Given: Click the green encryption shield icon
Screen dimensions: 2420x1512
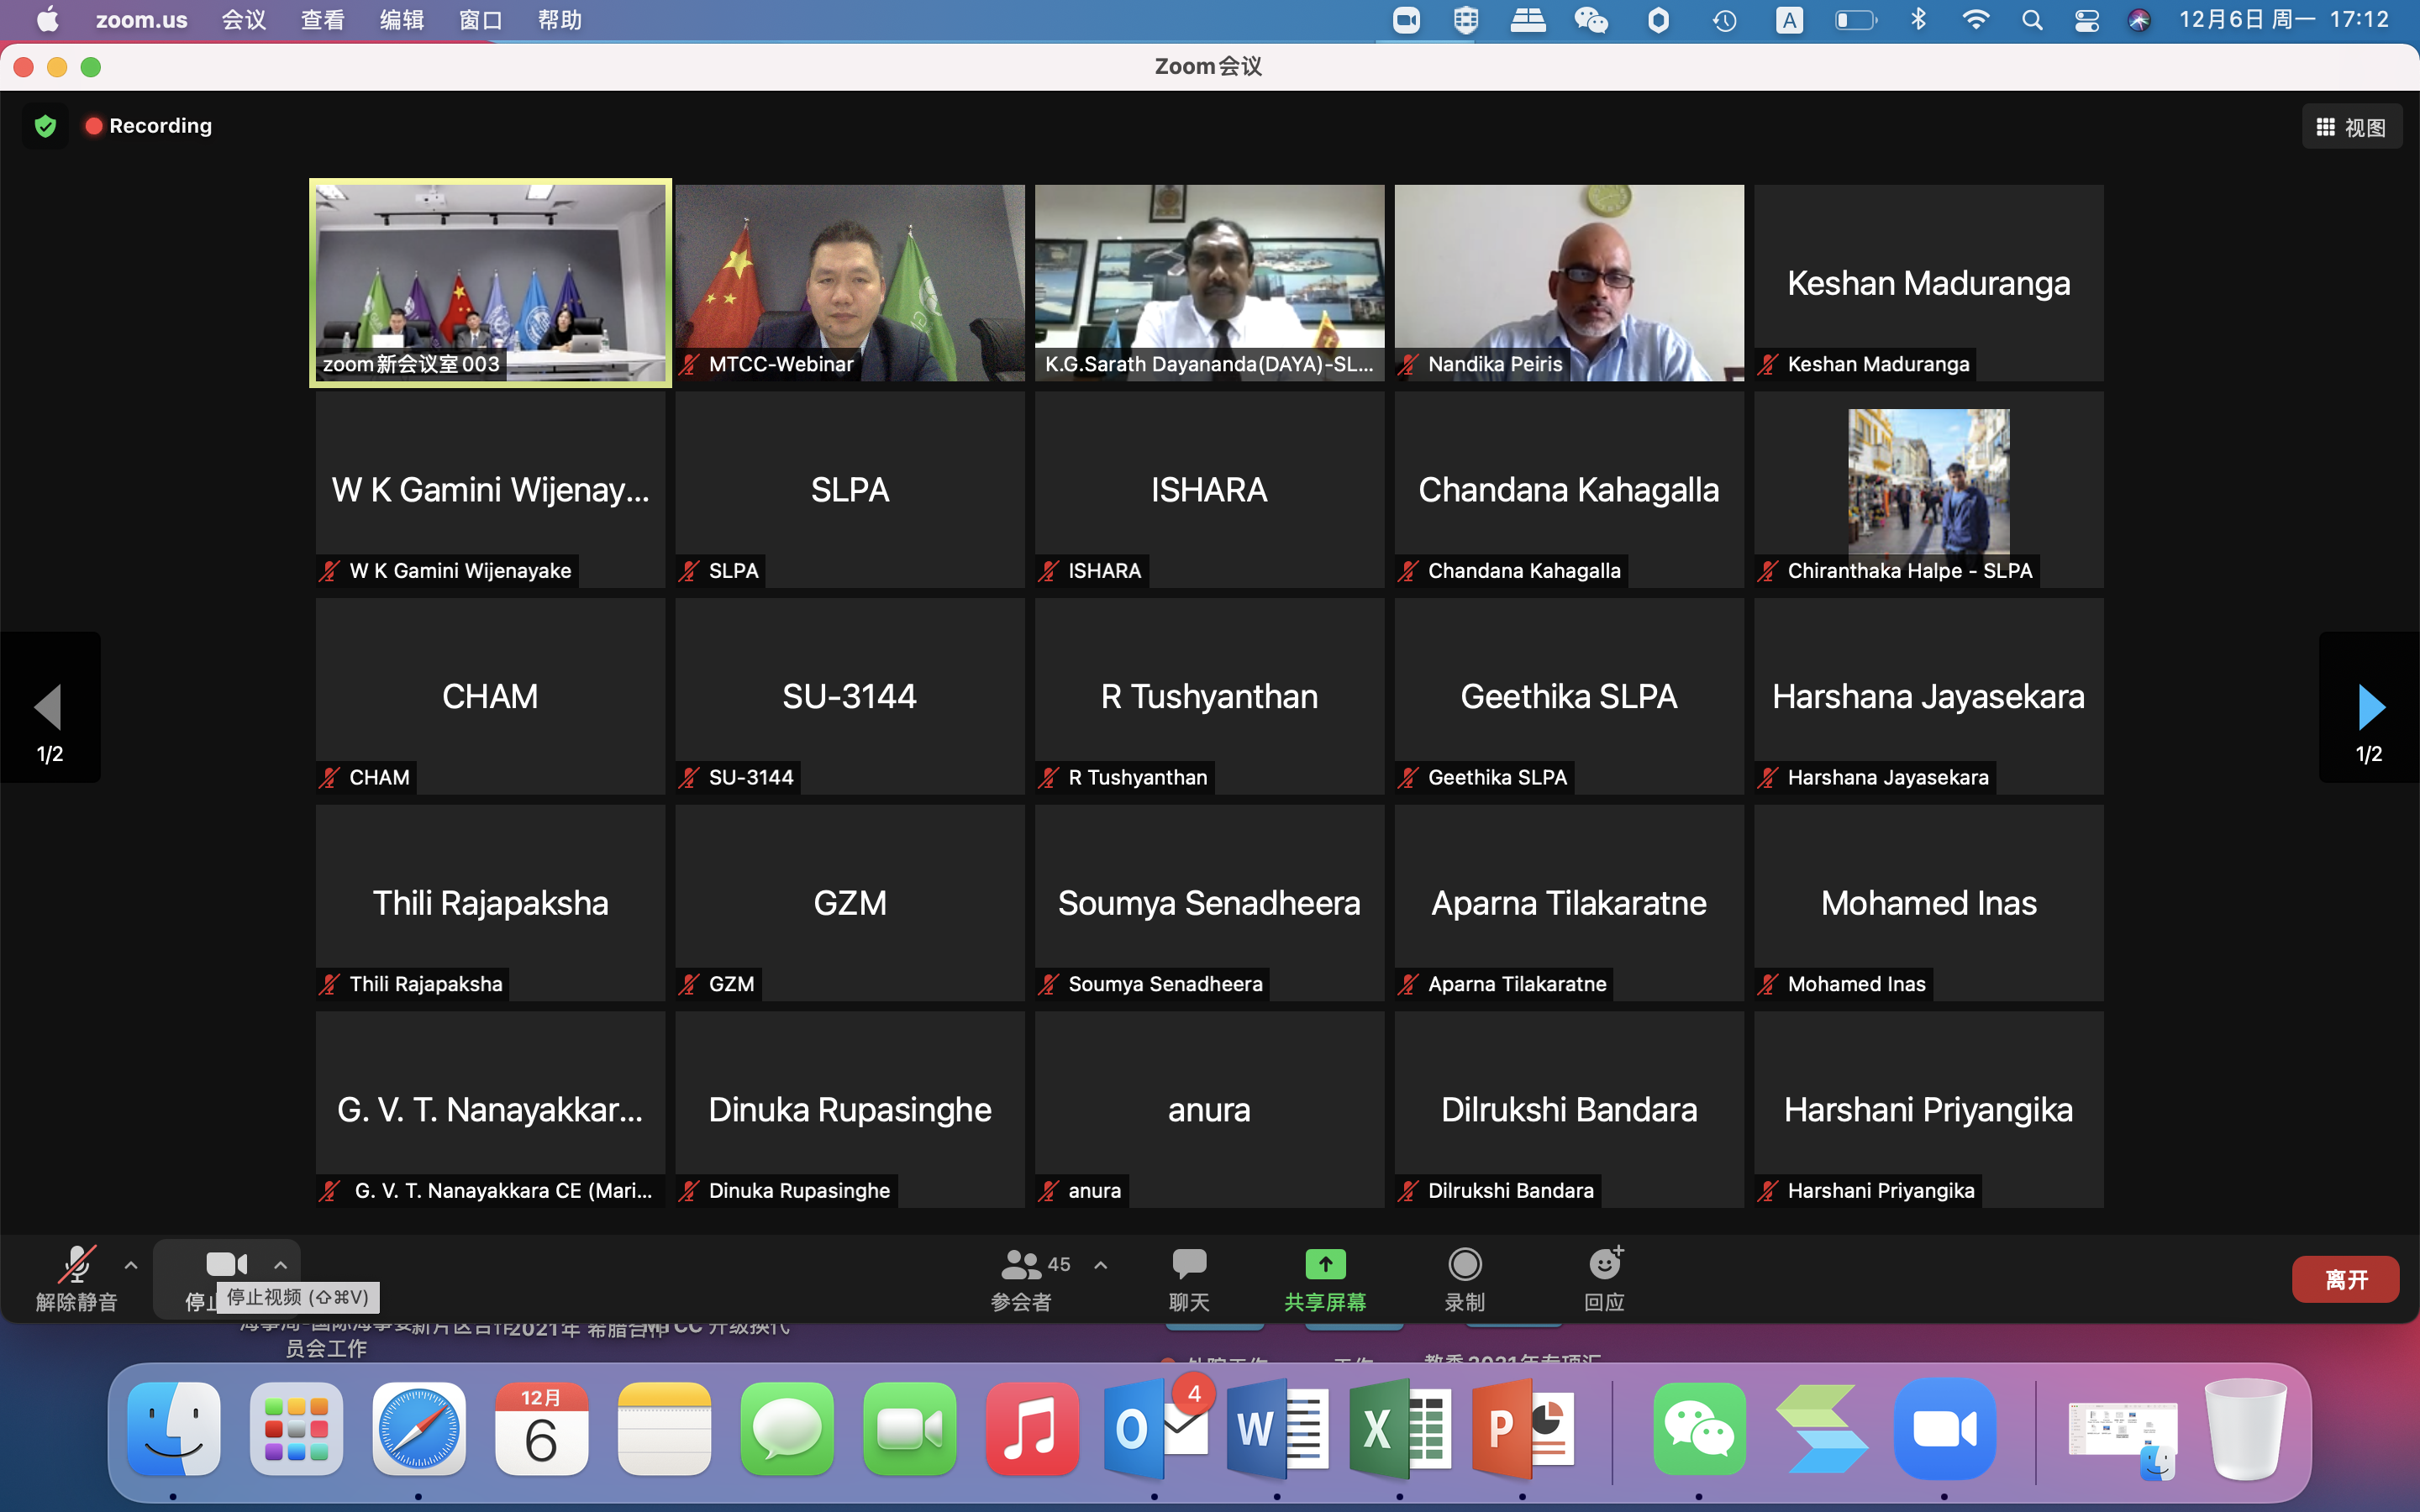Looking at the screenshot, I should click(45, 126).
